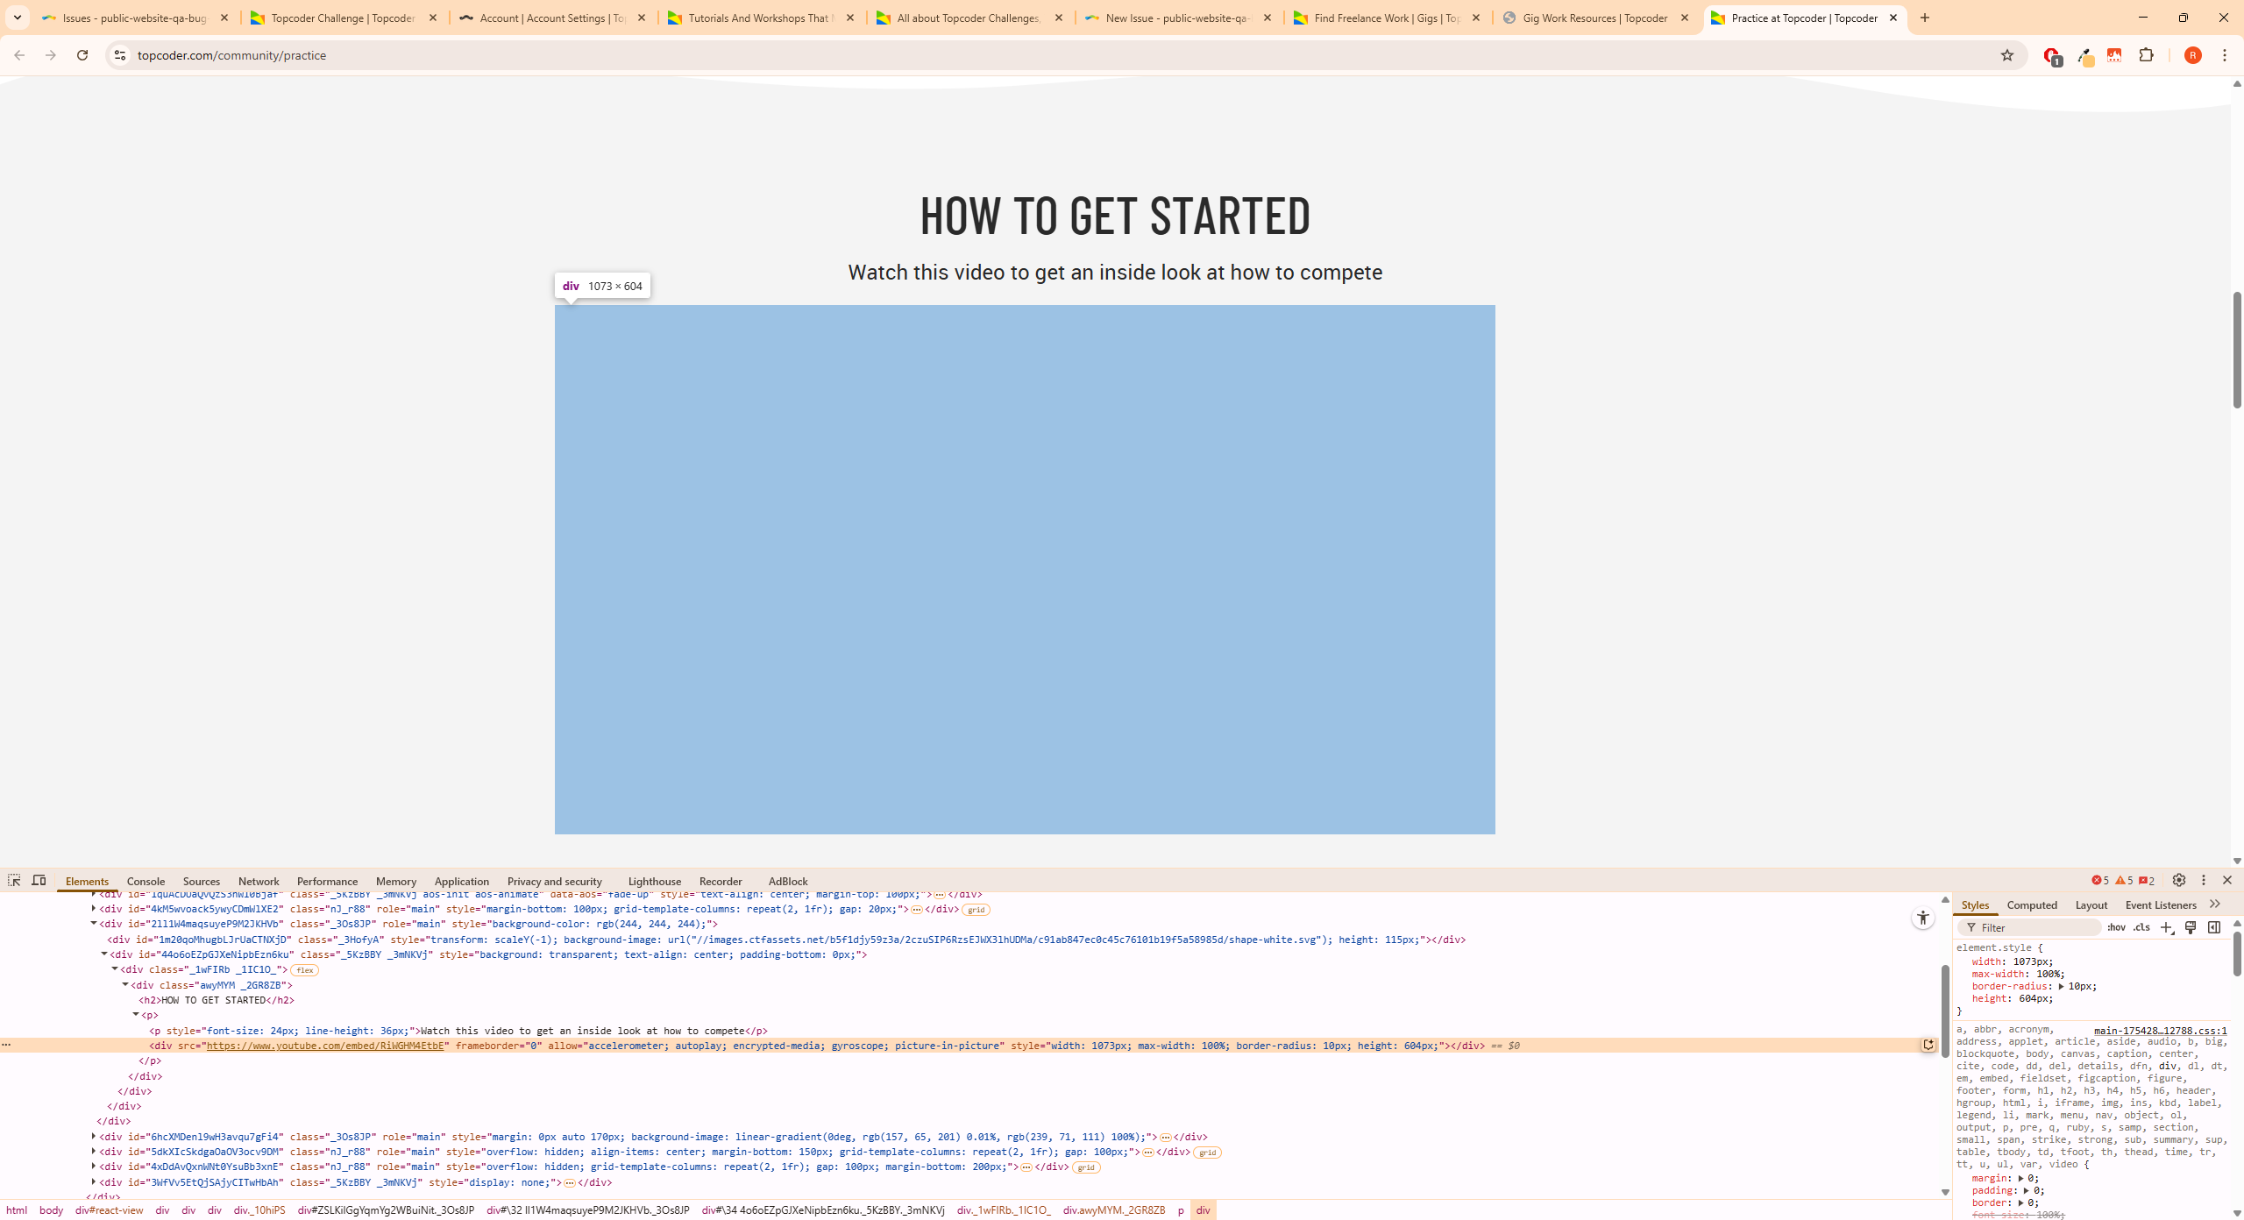Open the Chrome extensions puzzle icon
This screenshot has width=2244, height=1220.
click(2146, 55)
